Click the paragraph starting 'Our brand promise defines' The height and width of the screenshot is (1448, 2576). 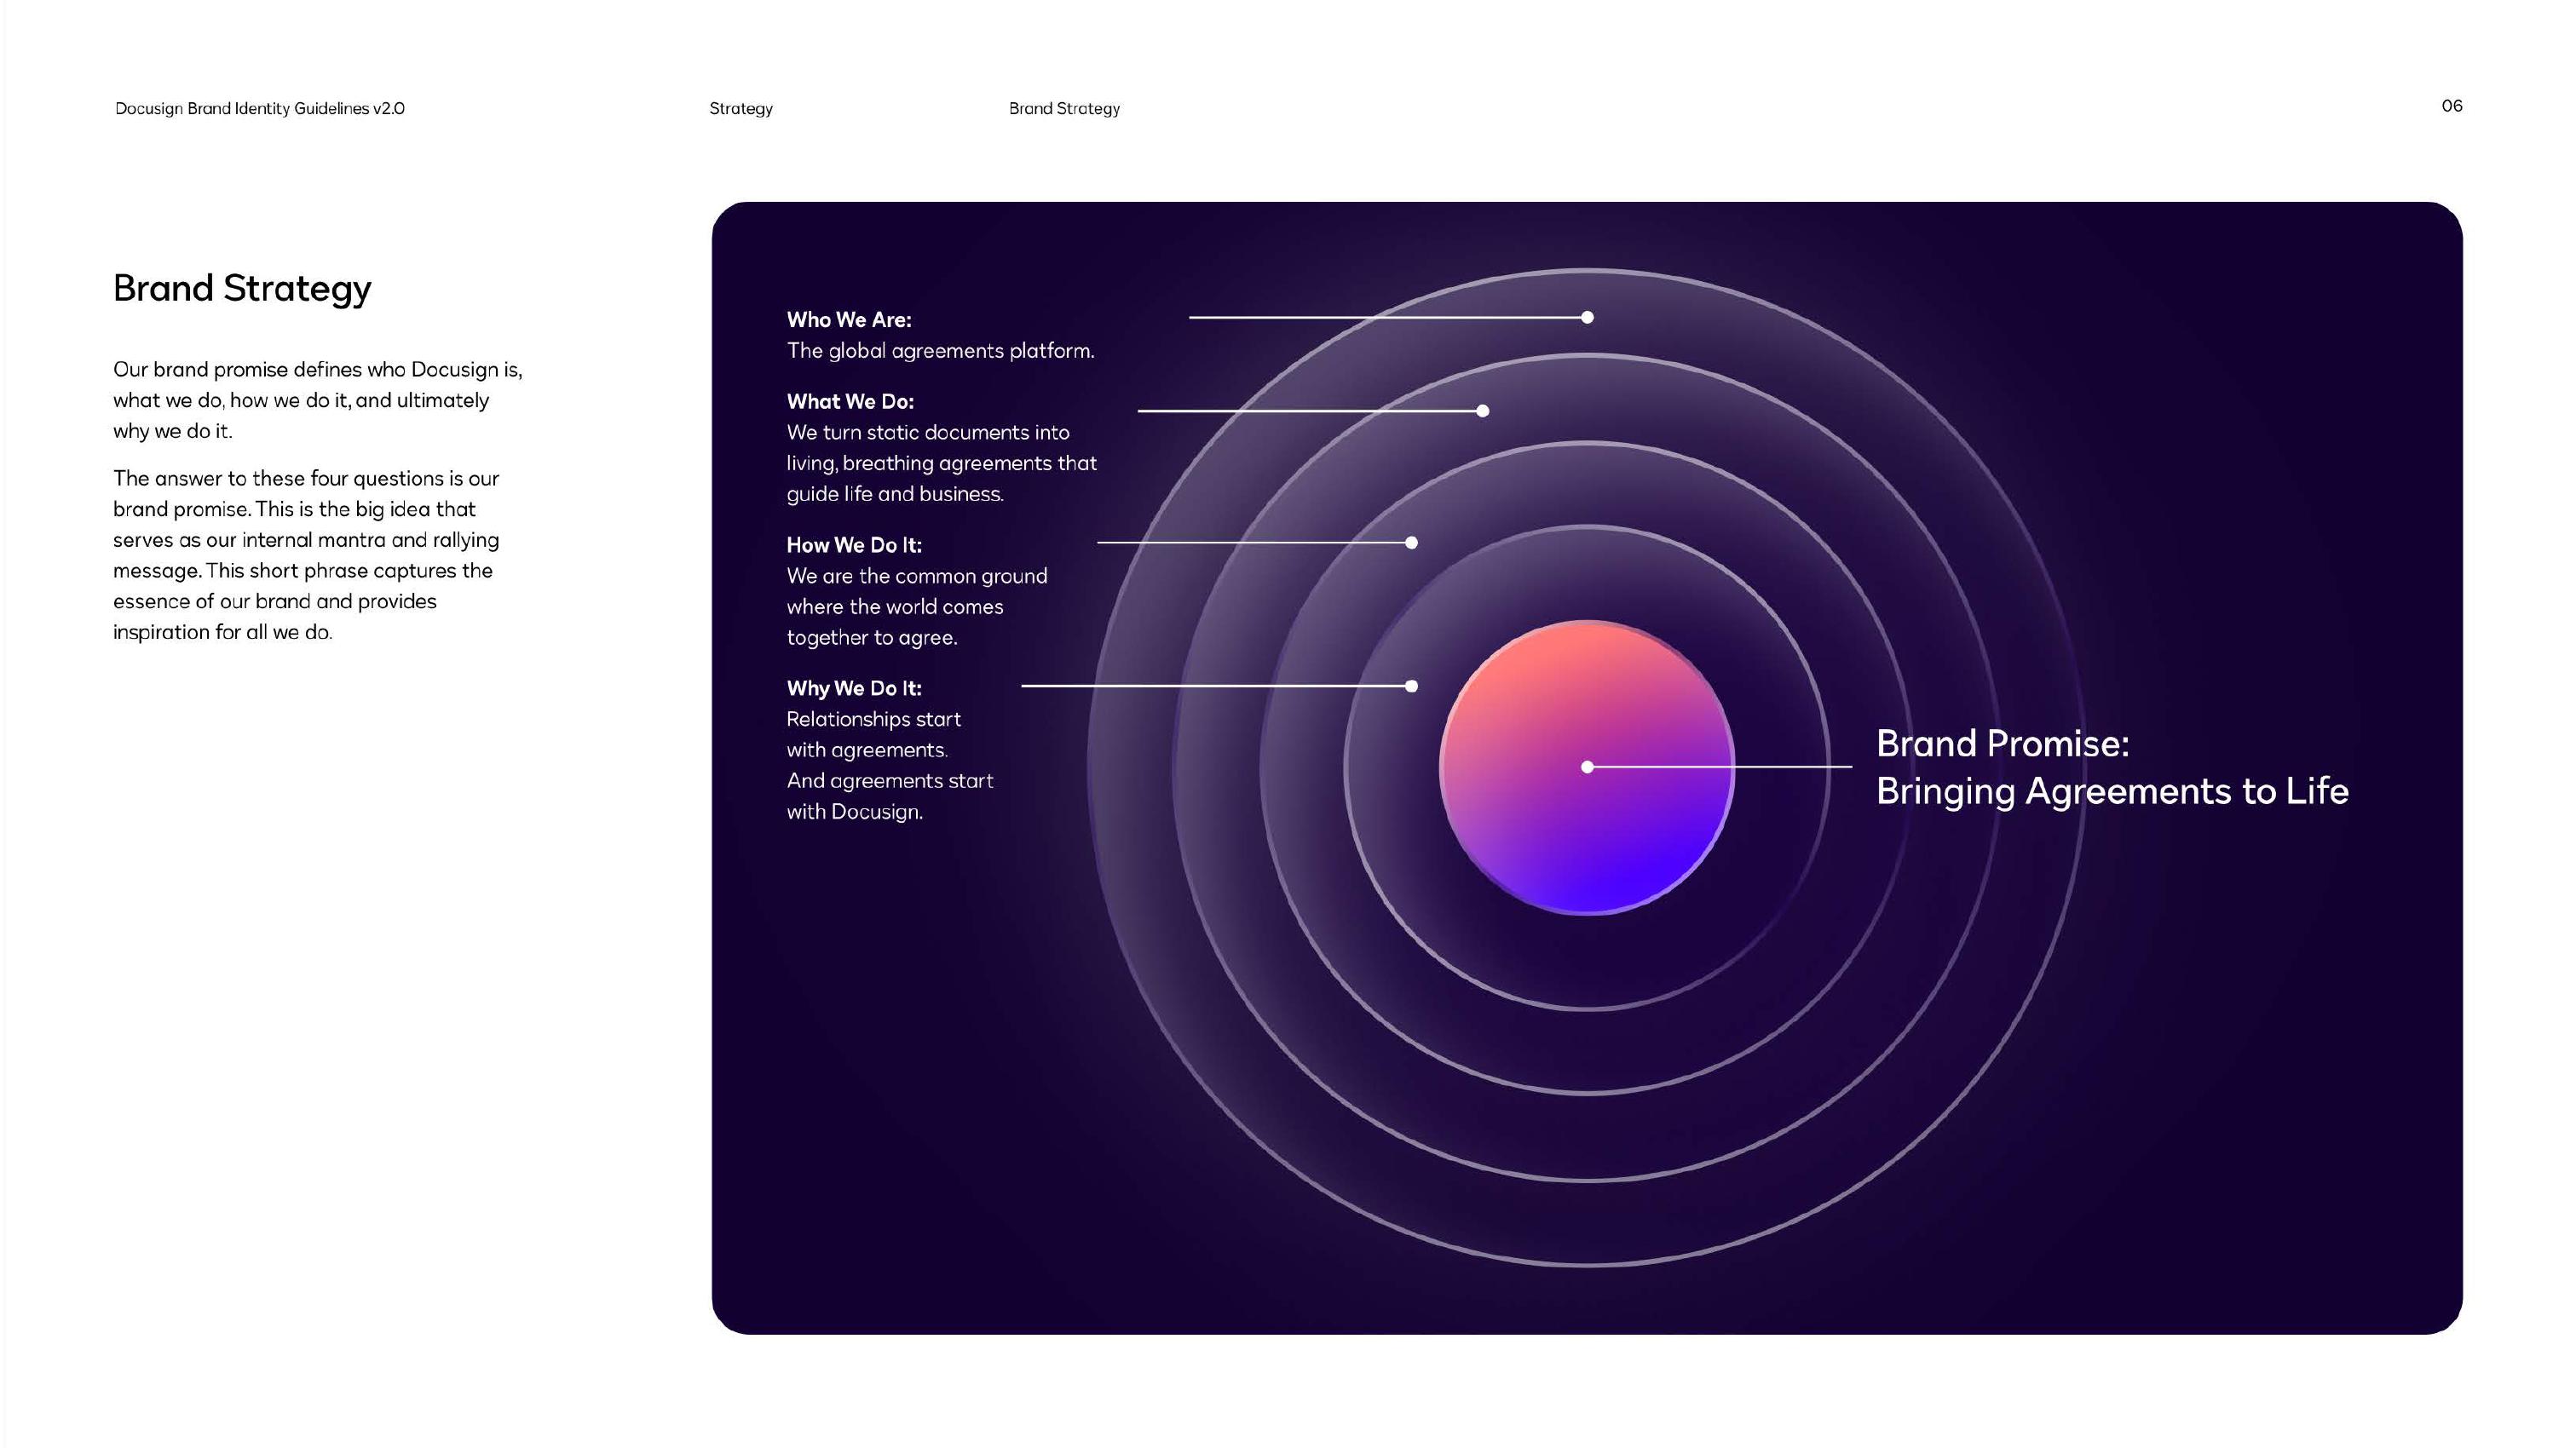click(x=317, y=399)
